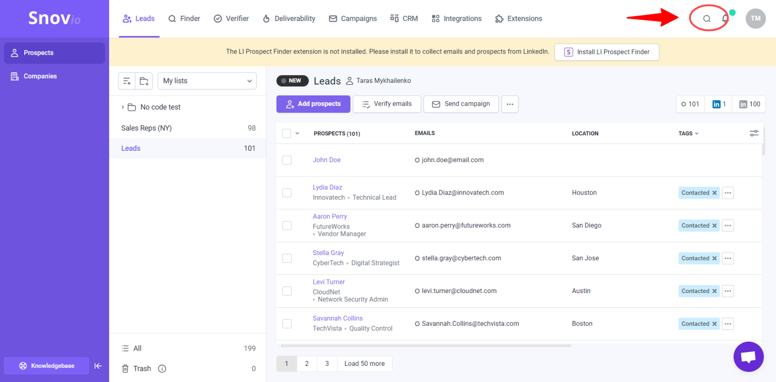
Task: Click the create new folder icon
Action: click(144, 81)
